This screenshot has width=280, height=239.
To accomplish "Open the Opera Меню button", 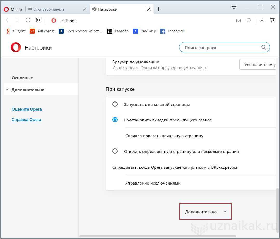I will click(13, 9).
